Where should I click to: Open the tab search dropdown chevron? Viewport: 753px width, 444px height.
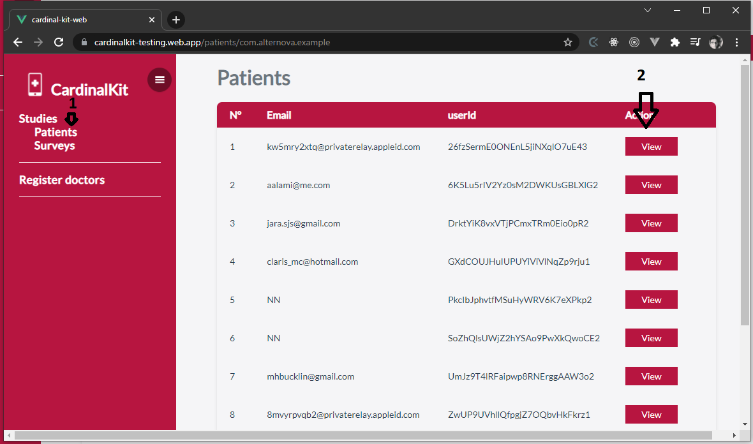[x=648, y=10]
